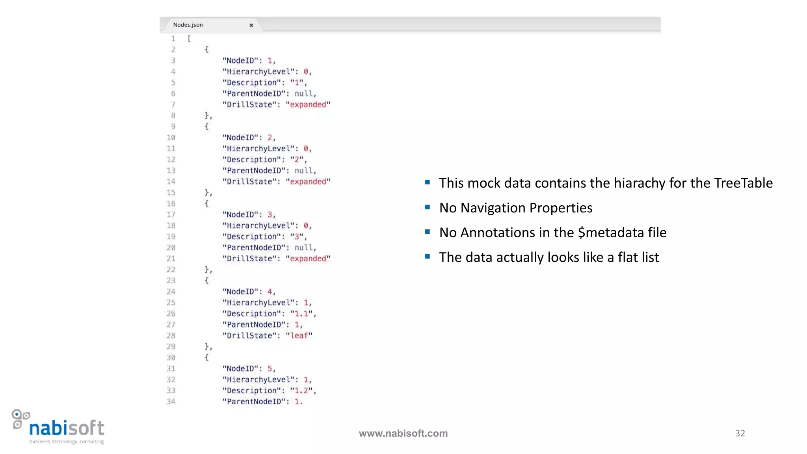The height and width of the screenshot is (454, 807).
Task: Click "DrillState": "expanded" on line 14
Action: (x=276, y=182)
